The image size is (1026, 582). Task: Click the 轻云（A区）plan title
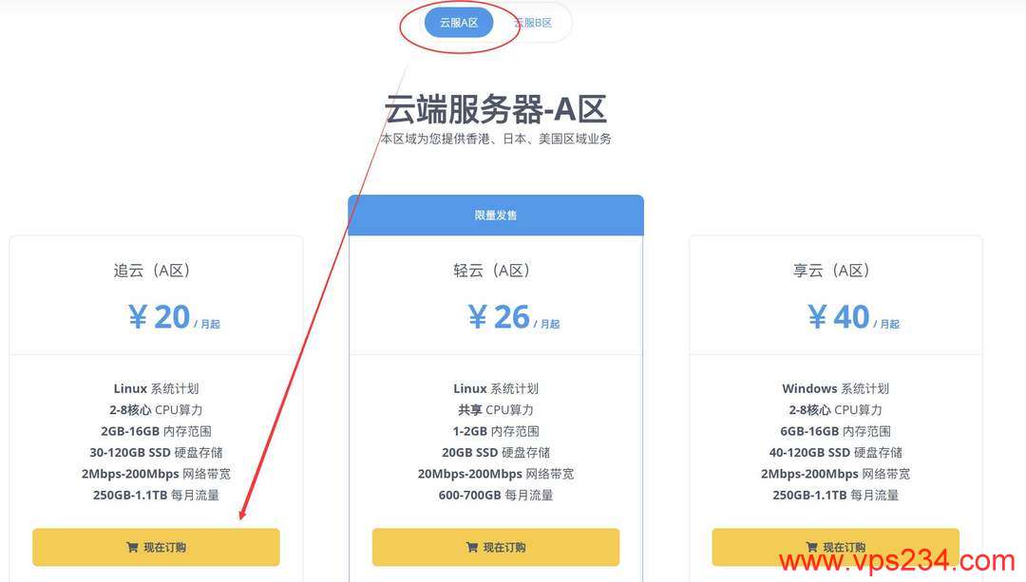tap(491, 271)
